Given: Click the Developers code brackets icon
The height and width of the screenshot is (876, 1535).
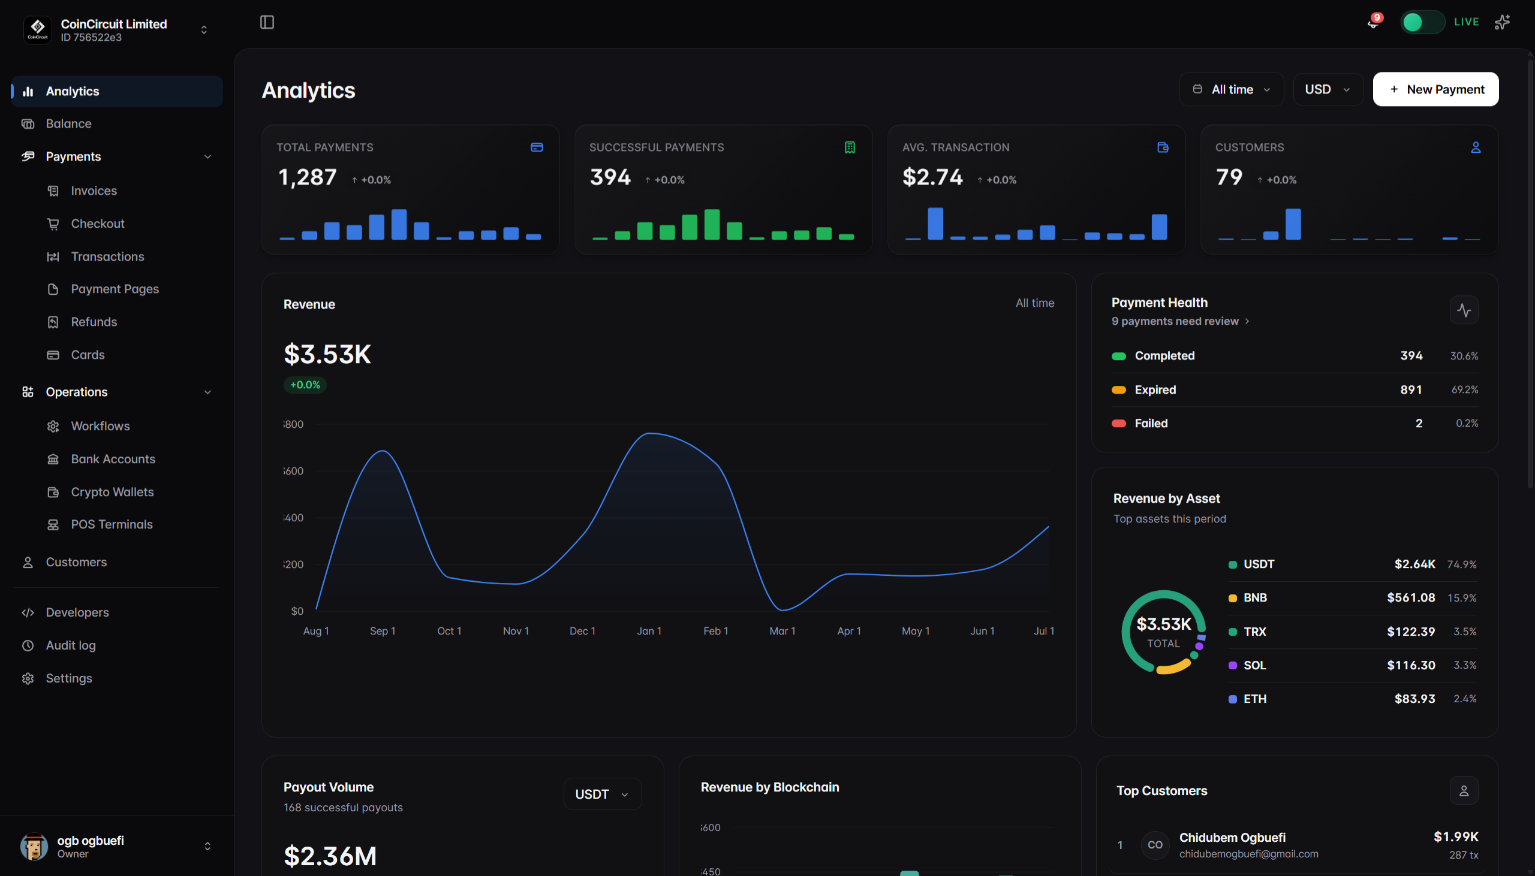Looking at the screenshot, I should point(28,612).
